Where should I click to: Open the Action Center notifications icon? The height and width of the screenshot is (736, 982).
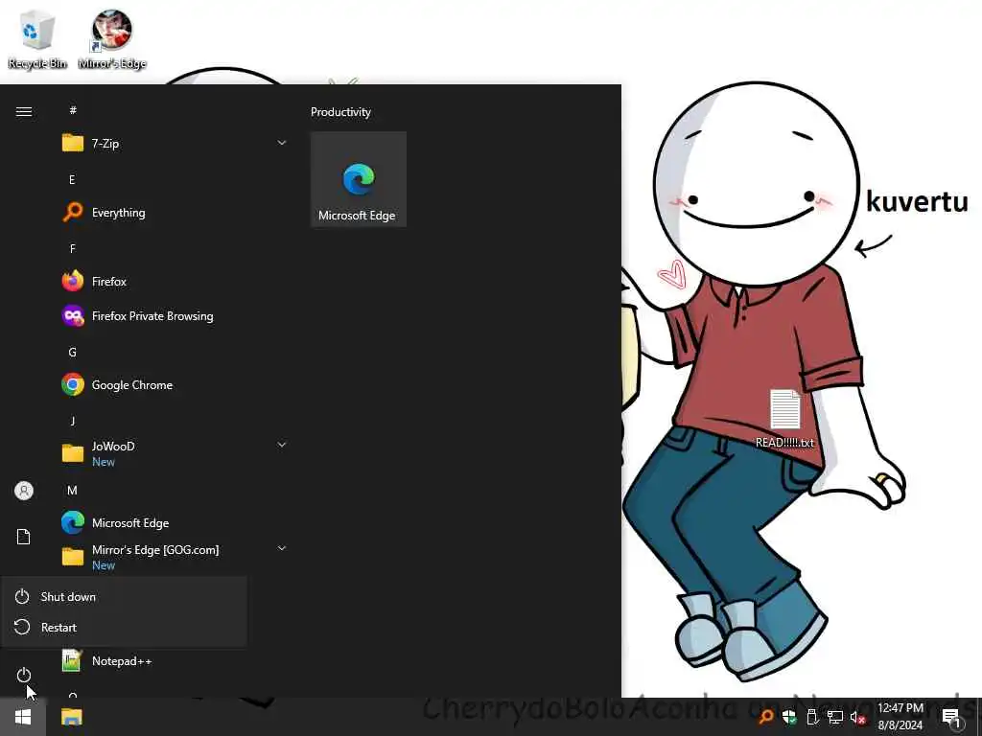[951, 717]
